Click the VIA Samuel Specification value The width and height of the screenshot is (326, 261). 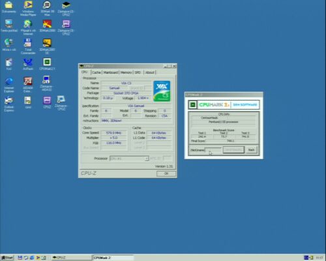[136, 106]
